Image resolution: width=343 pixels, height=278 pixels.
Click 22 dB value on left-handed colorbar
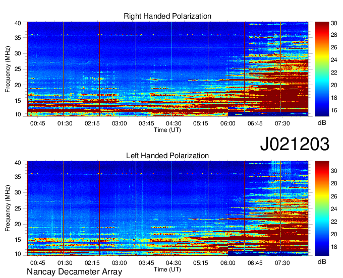tap(334, 222)
